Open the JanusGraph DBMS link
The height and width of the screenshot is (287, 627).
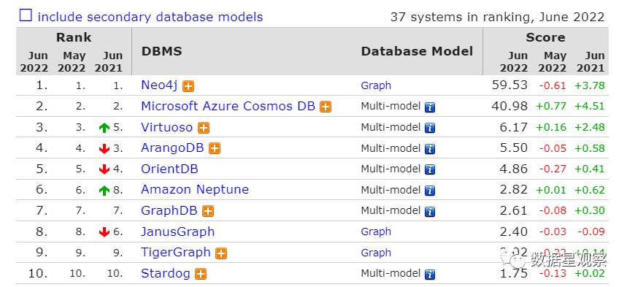tap(177, 231)
